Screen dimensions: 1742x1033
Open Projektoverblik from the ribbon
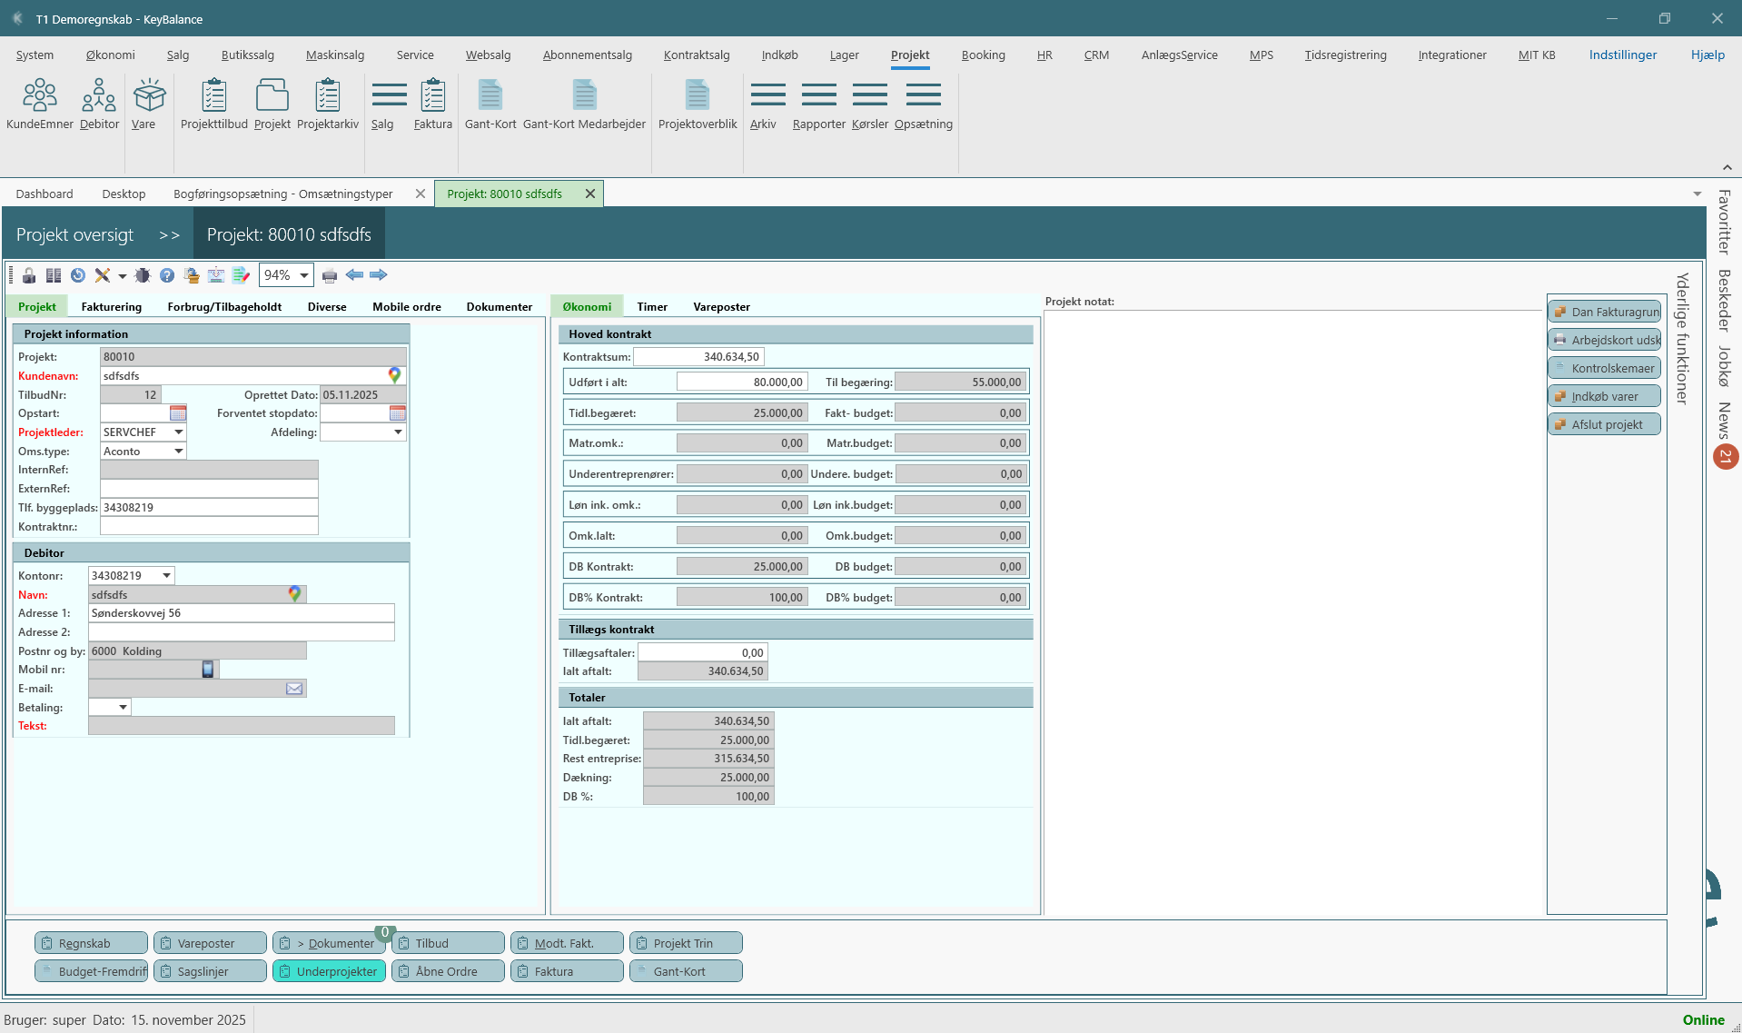point(697,104)
